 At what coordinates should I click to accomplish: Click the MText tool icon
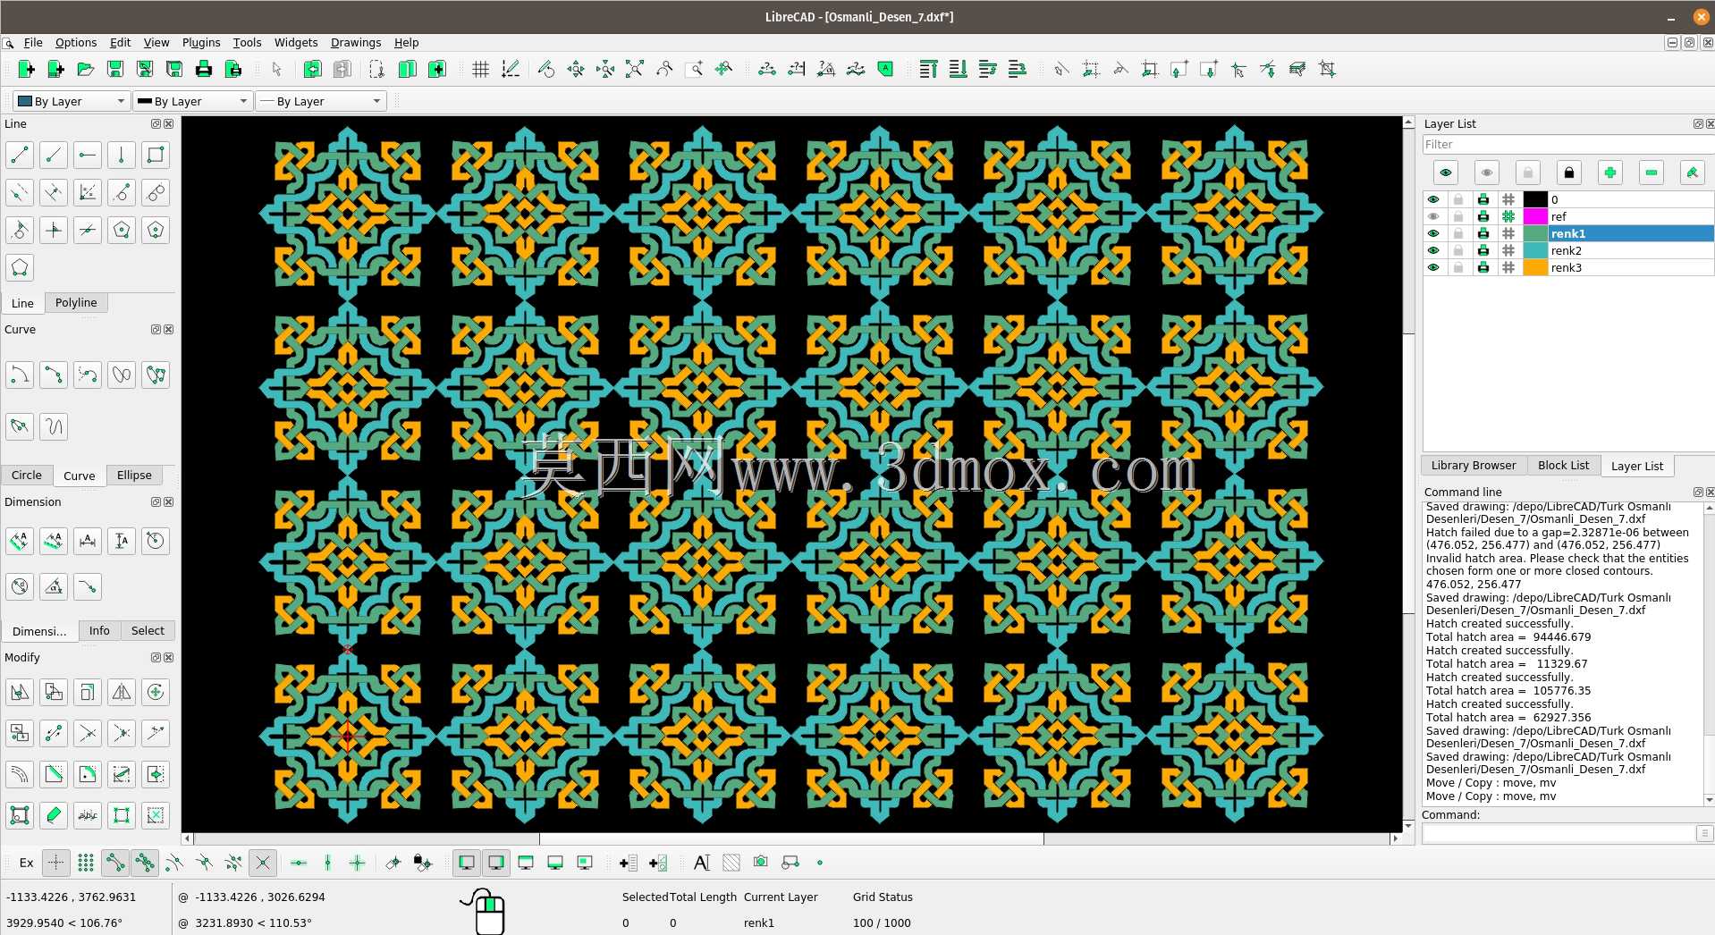702,863
